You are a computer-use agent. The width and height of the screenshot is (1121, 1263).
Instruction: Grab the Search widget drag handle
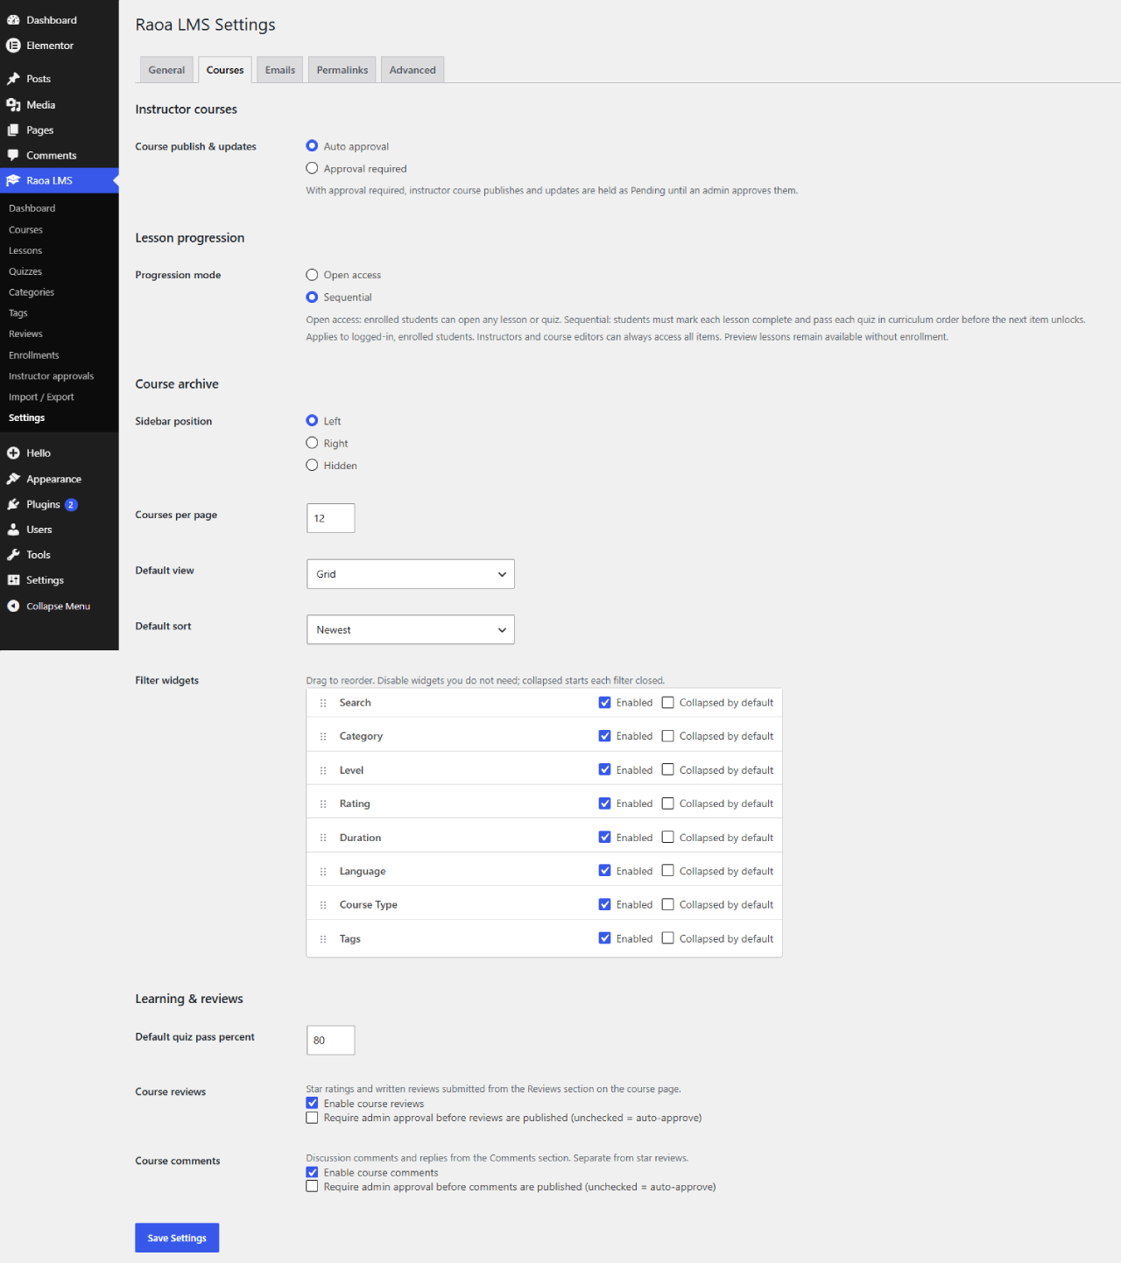[x=323, y=703]
